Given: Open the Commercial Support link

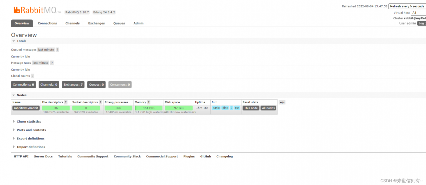Looking at the screenshot, I should click(162, 156).
